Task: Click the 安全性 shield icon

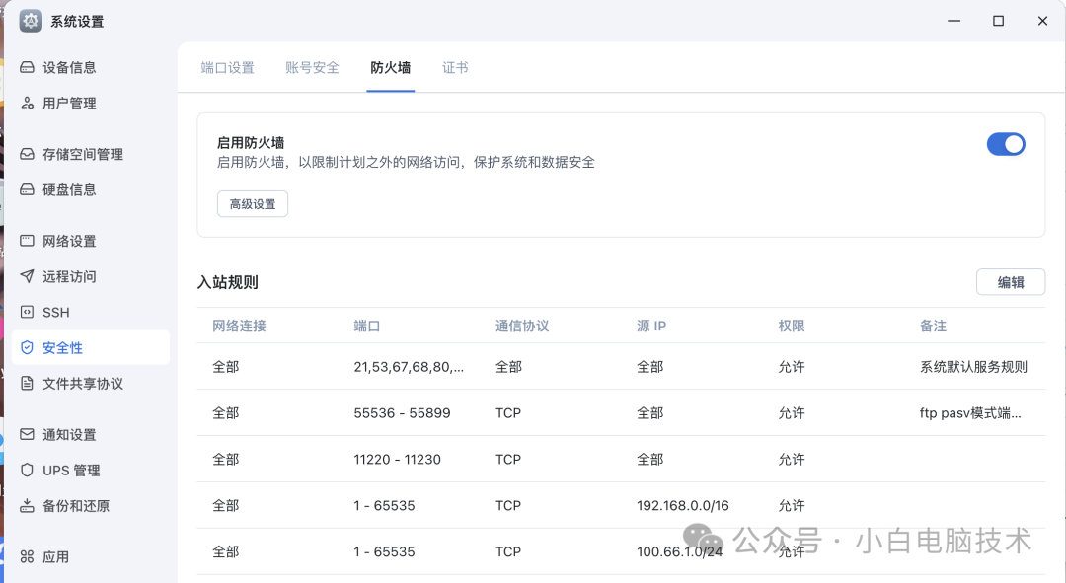Action: [x=28, y=347]
